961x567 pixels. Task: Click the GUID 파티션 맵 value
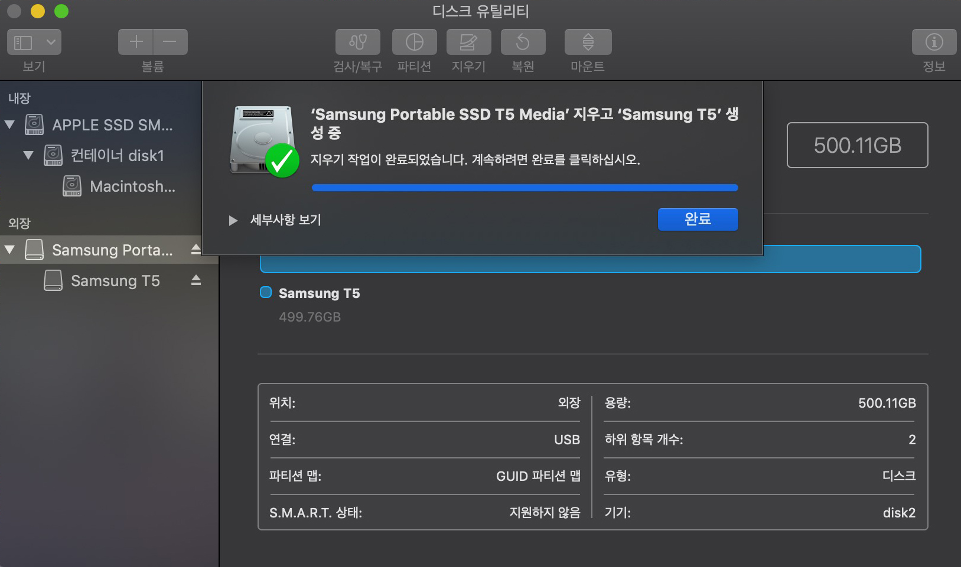538,476
